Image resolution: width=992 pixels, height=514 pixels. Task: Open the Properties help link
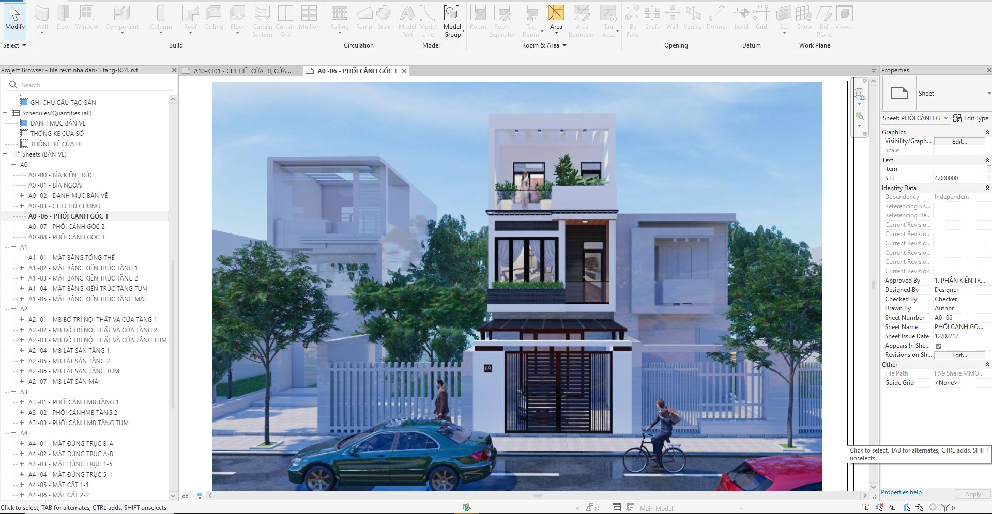coord(901,492)
